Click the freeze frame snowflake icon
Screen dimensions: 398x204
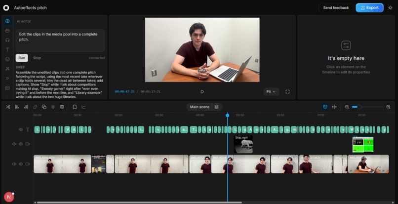click(53, 107)
